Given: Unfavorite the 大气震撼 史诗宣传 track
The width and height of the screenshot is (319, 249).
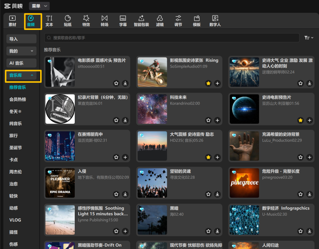Looking at the screenshot, I should click(208, 157).
